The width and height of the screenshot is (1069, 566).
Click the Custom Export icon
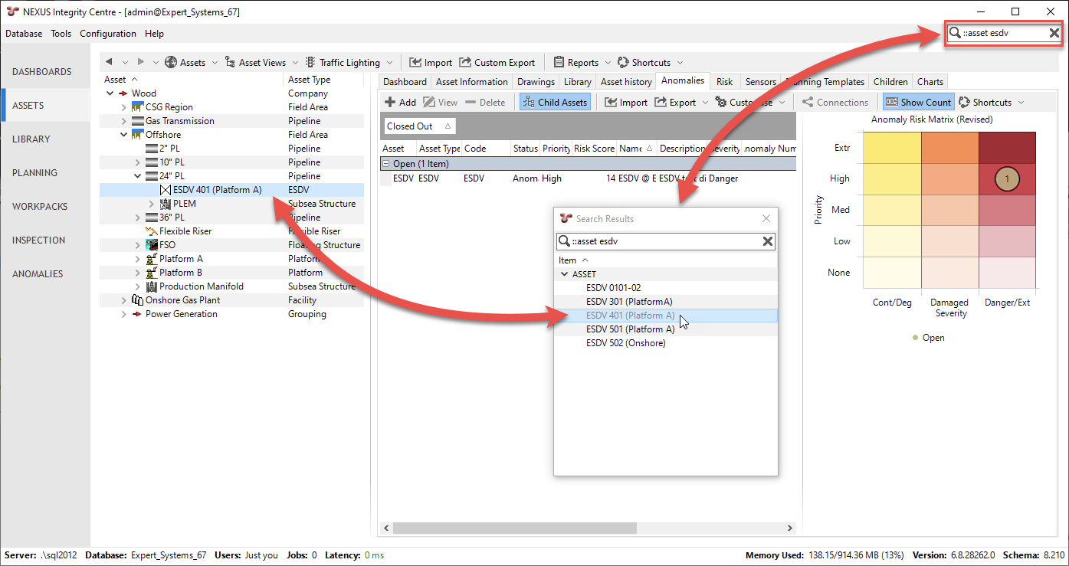pos(465,63)
